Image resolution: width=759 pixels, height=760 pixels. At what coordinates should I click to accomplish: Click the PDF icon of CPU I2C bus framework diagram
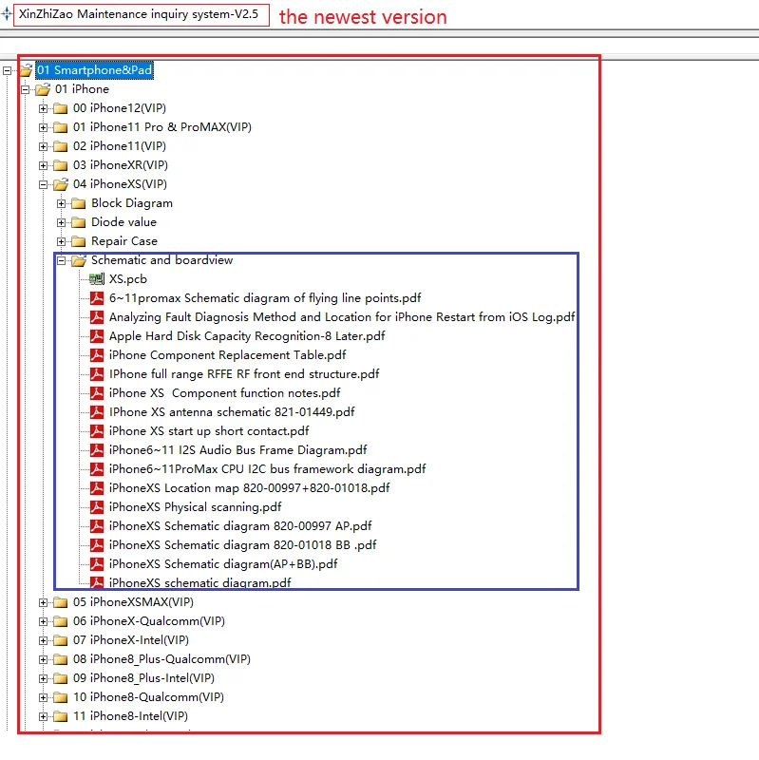tap(97, 468)
